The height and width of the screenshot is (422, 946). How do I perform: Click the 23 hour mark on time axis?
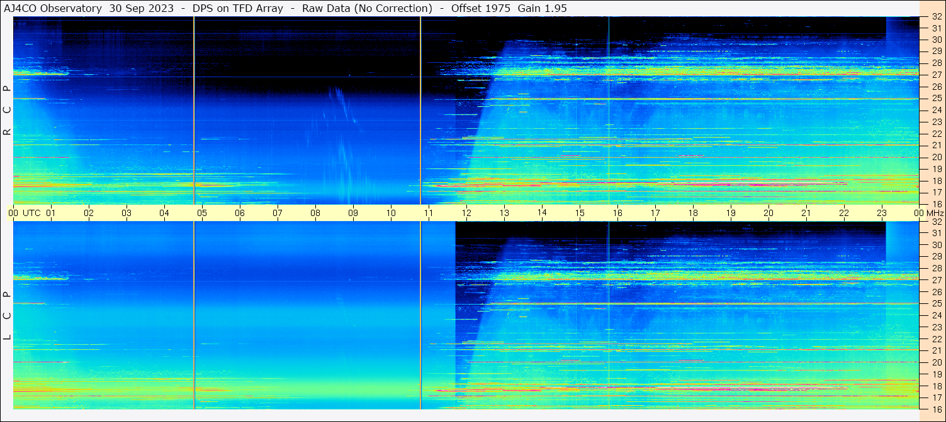click(x=882, y=213)
